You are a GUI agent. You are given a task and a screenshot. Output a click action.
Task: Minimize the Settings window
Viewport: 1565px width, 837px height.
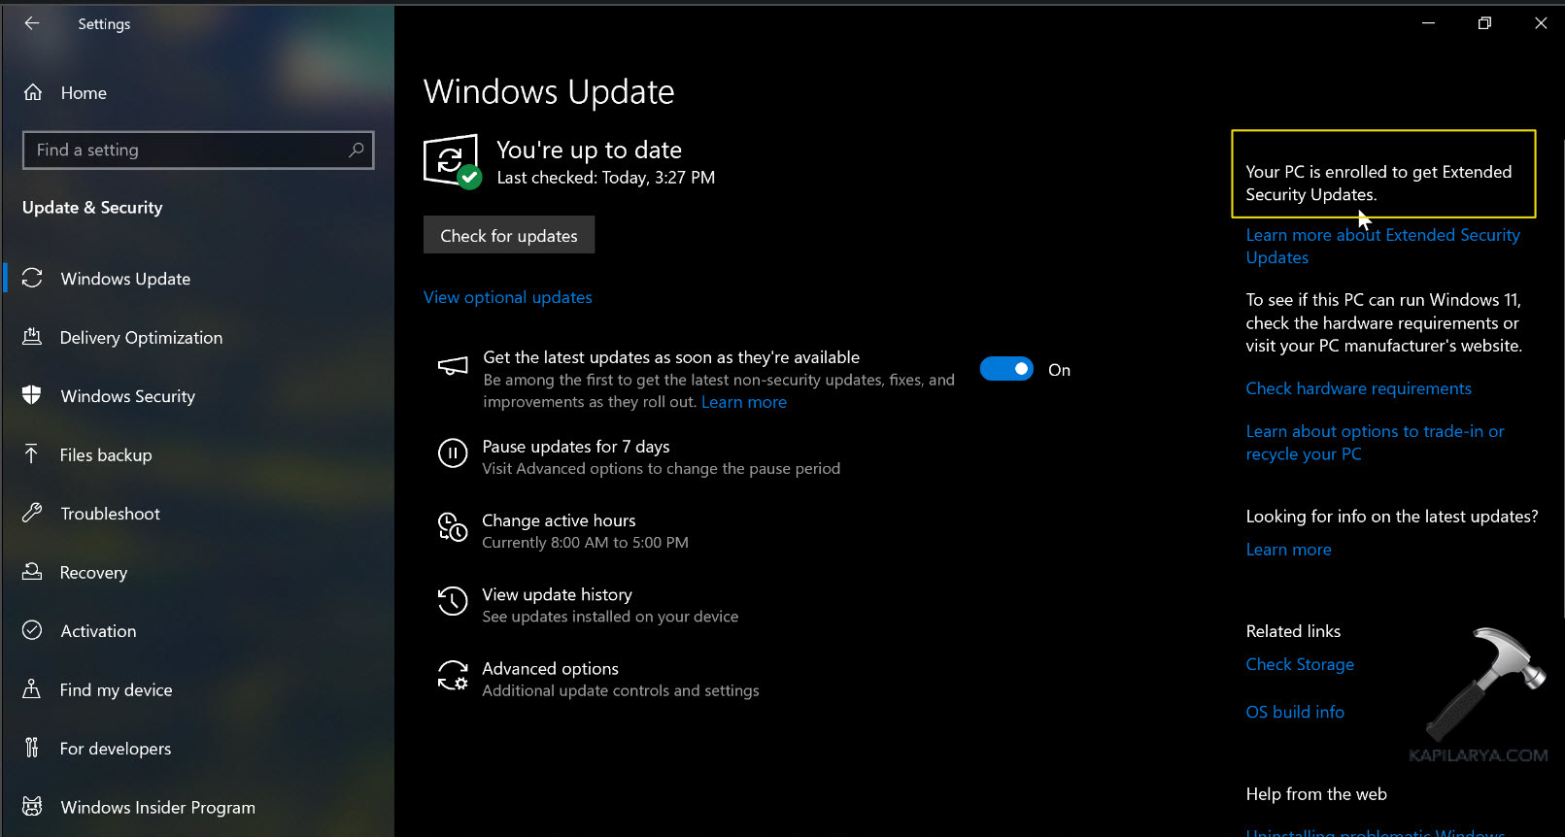(x=1428, y=23)
